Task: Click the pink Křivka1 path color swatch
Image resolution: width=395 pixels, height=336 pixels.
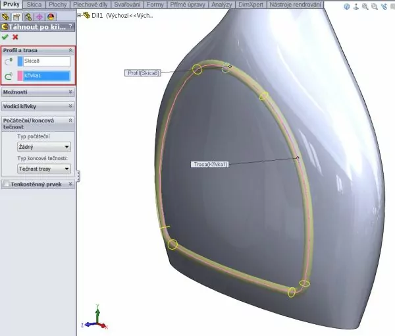Action: click(x=20, y=76)
